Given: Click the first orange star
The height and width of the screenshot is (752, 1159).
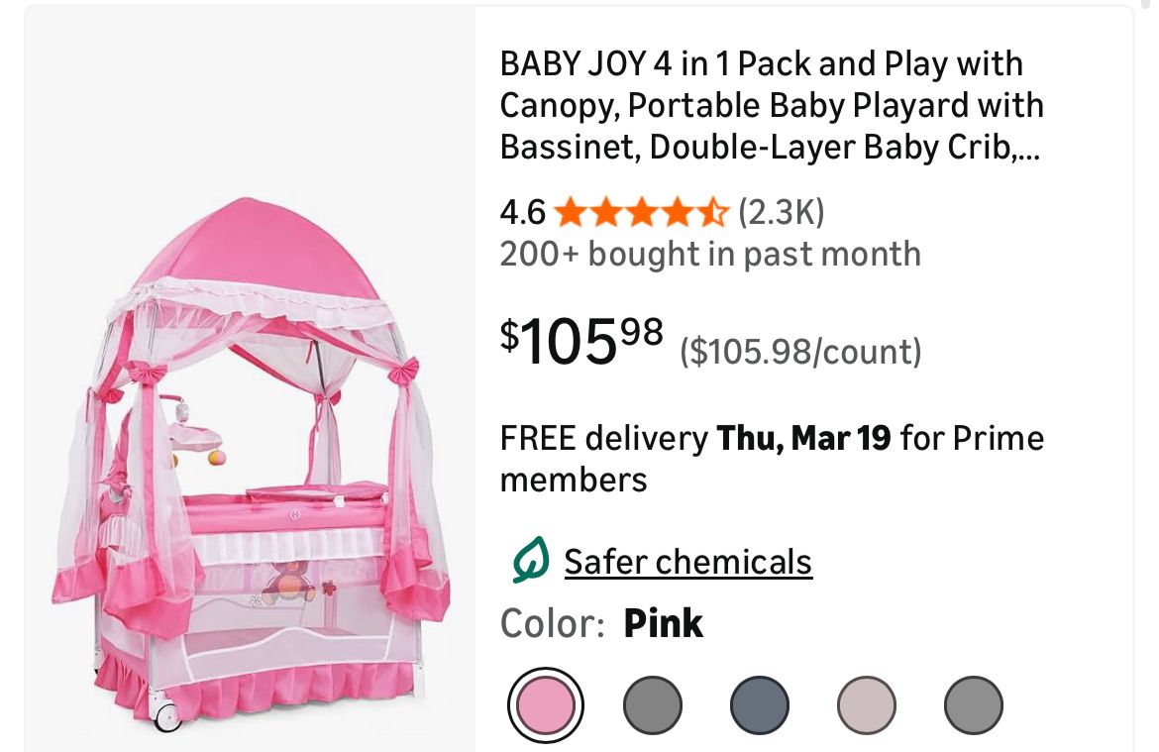Looking at the screenshot, I should tap(570, 212).
